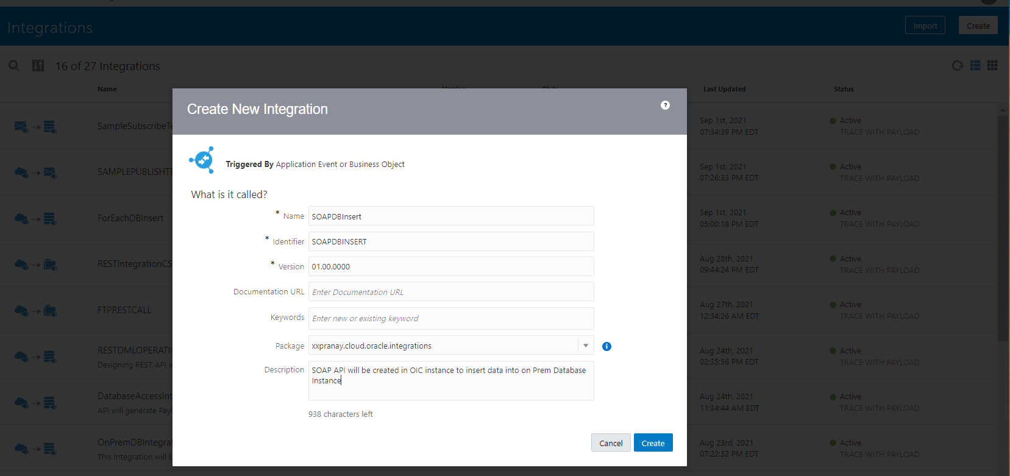Click the Status column header

844,89
